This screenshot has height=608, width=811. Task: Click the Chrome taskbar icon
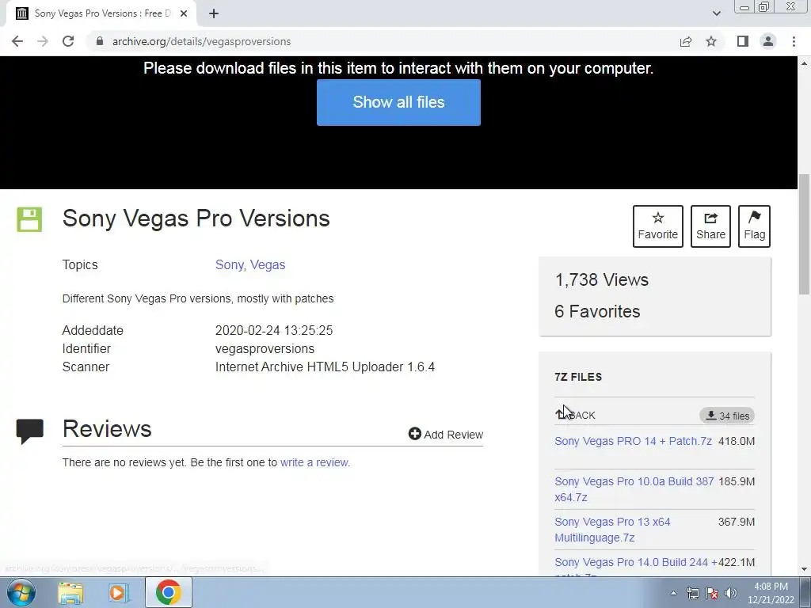tap(168, 592)
